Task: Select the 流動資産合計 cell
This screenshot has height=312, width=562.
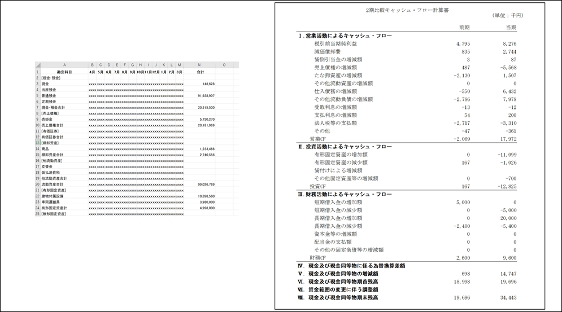Action: coord(64,184)
